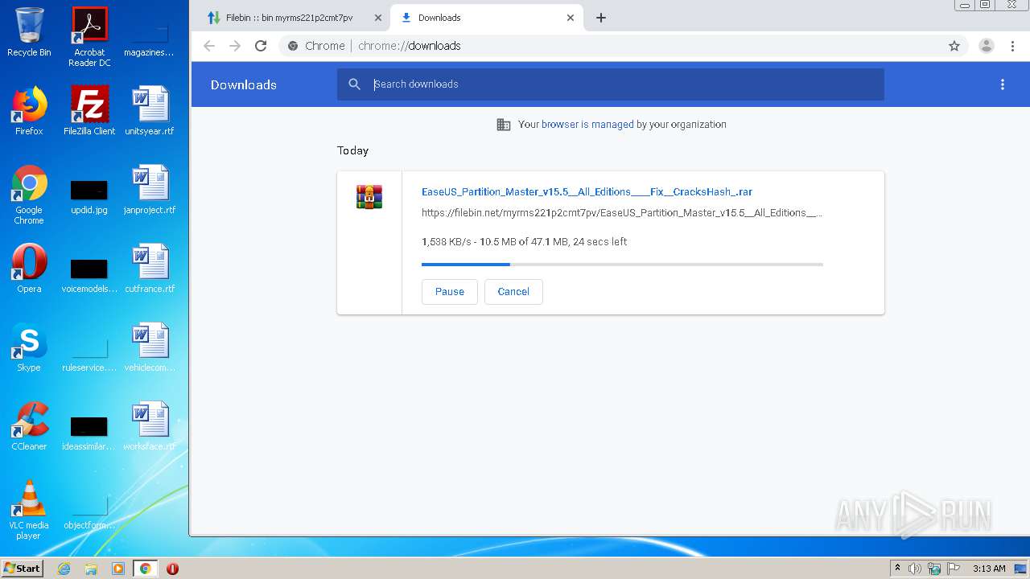Viewport: 1030px width, 579px height.
Task: Select janproject.rtf on the desktop
Action: pos(150,190)
